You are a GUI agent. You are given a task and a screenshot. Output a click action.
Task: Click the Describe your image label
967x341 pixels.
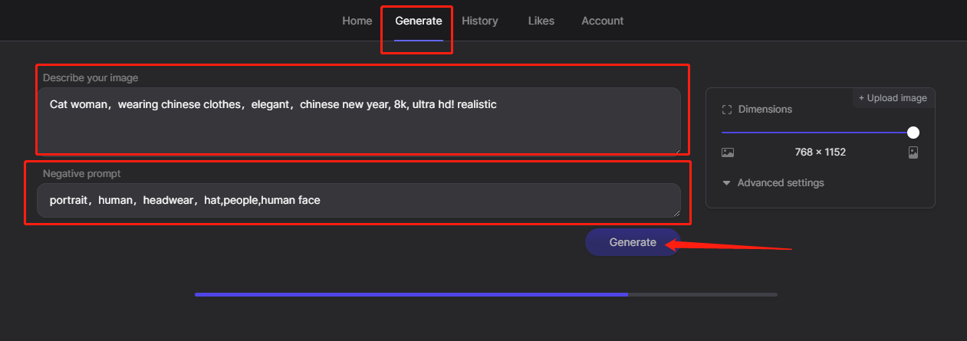pyautogui.click(x=90, y=78)
